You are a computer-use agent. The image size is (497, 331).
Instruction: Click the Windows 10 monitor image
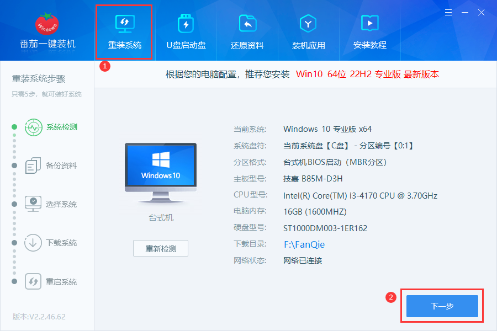coord(161,173)
